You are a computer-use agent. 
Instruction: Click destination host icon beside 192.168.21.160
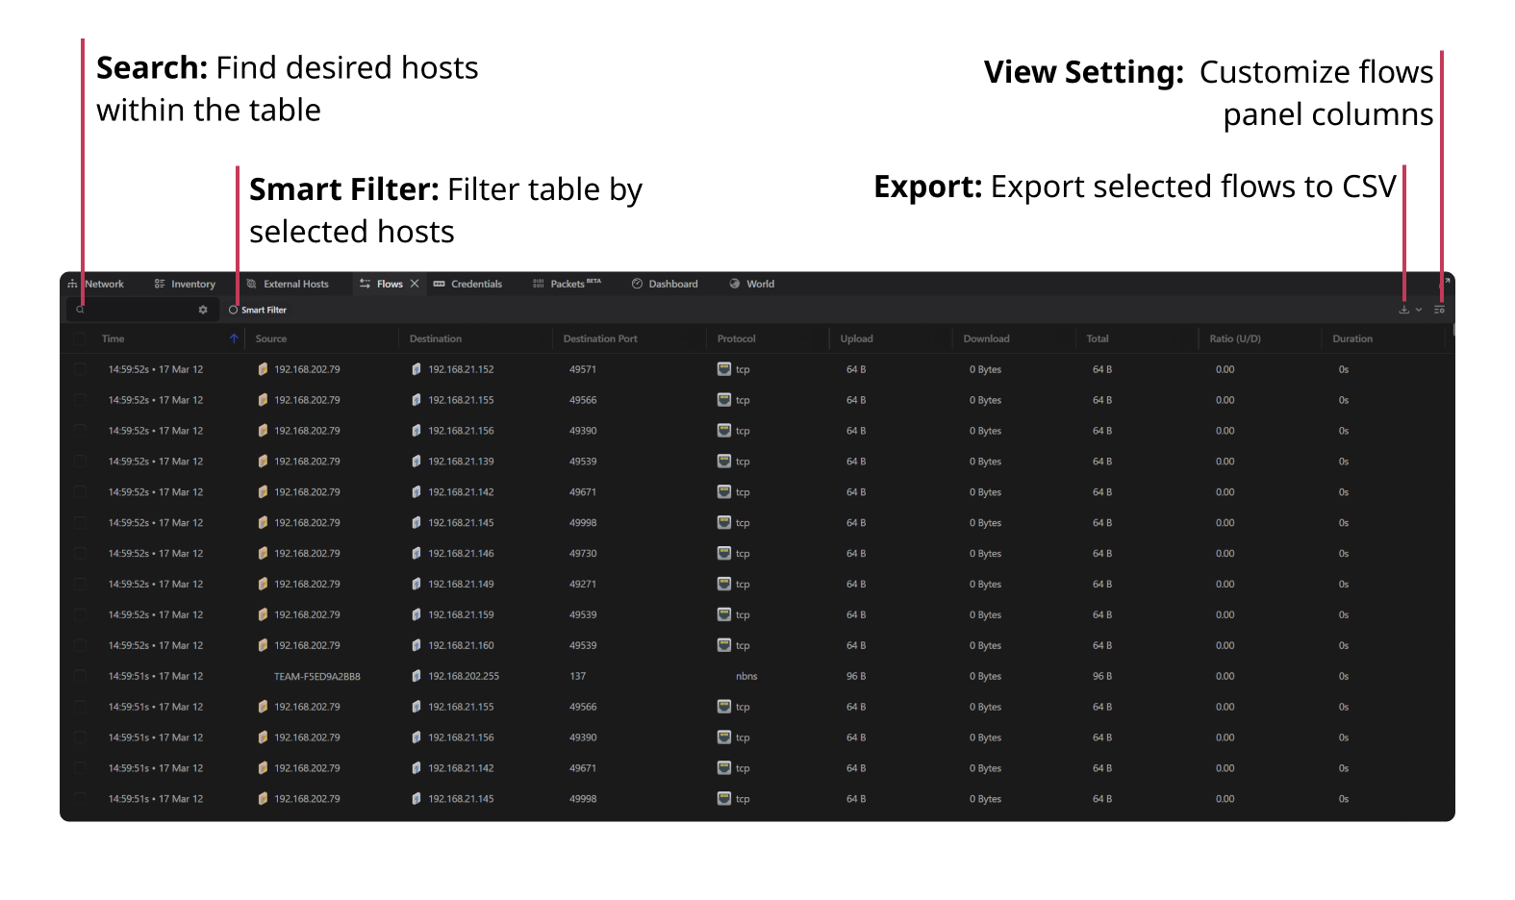point(417,646)
